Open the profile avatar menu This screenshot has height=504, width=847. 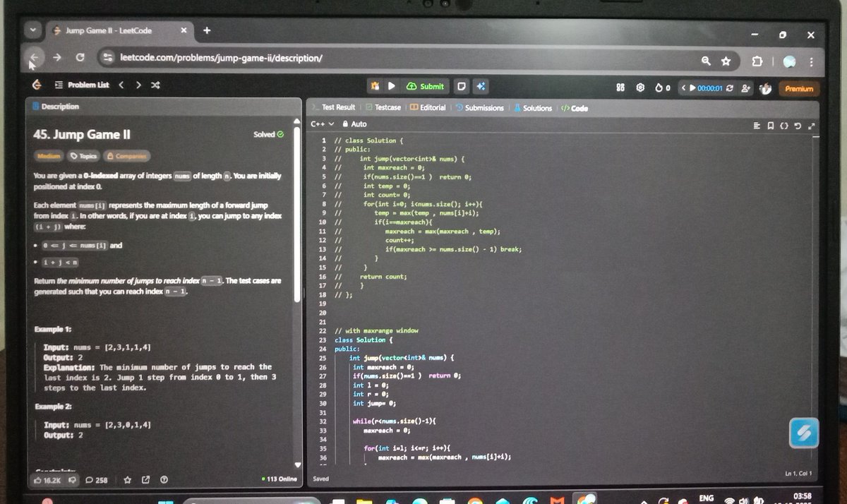click(765, 89)
